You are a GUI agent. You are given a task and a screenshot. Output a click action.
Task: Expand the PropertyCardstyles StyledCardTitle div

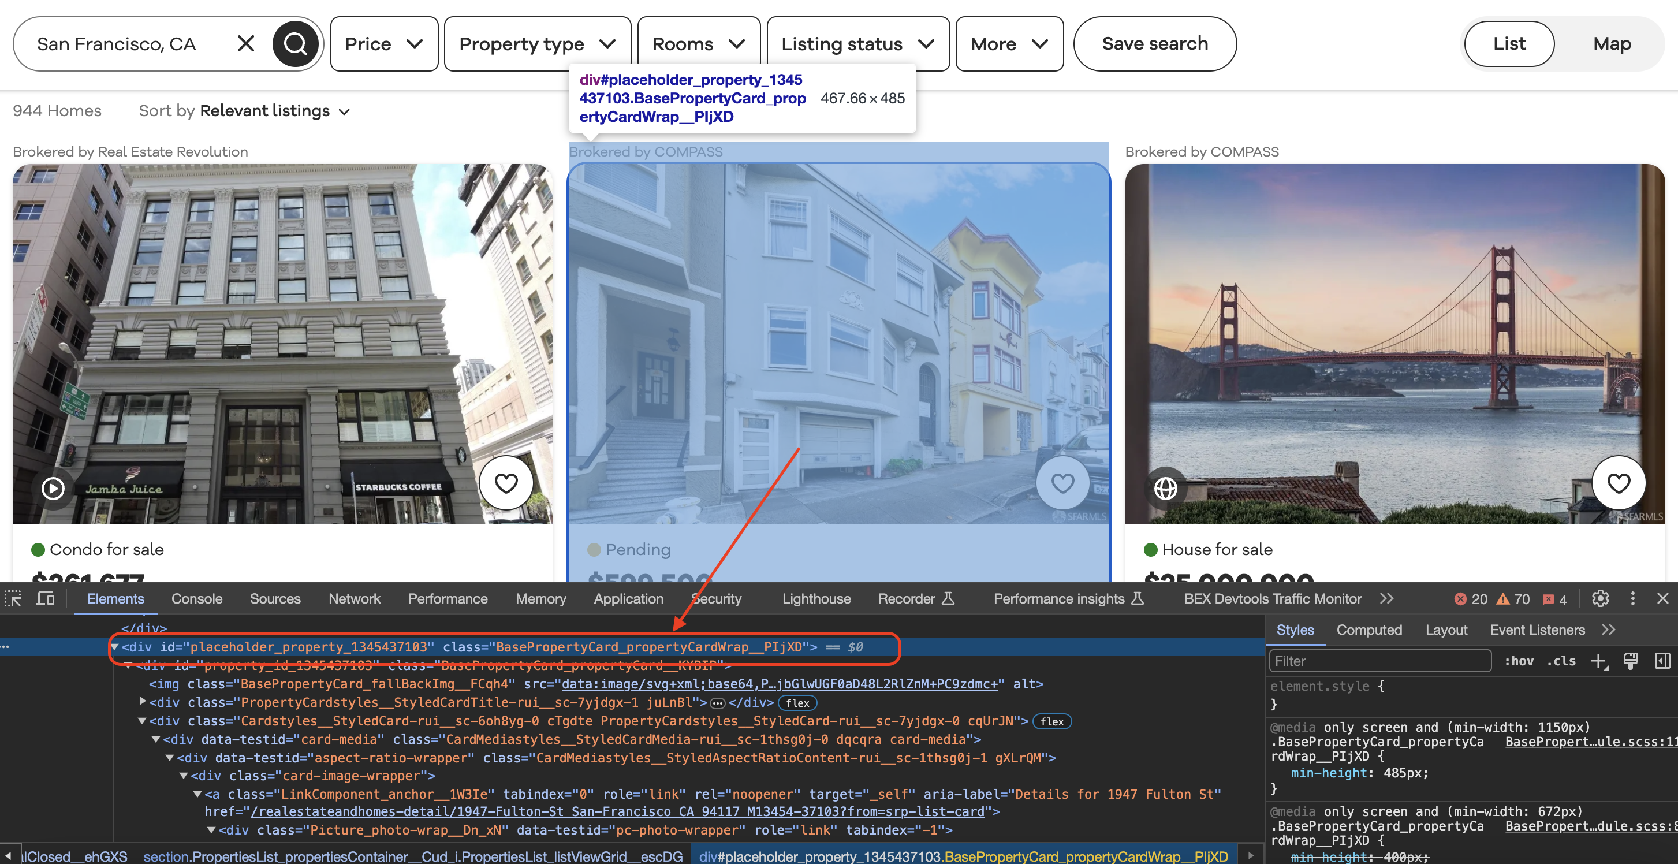(143, 702)
